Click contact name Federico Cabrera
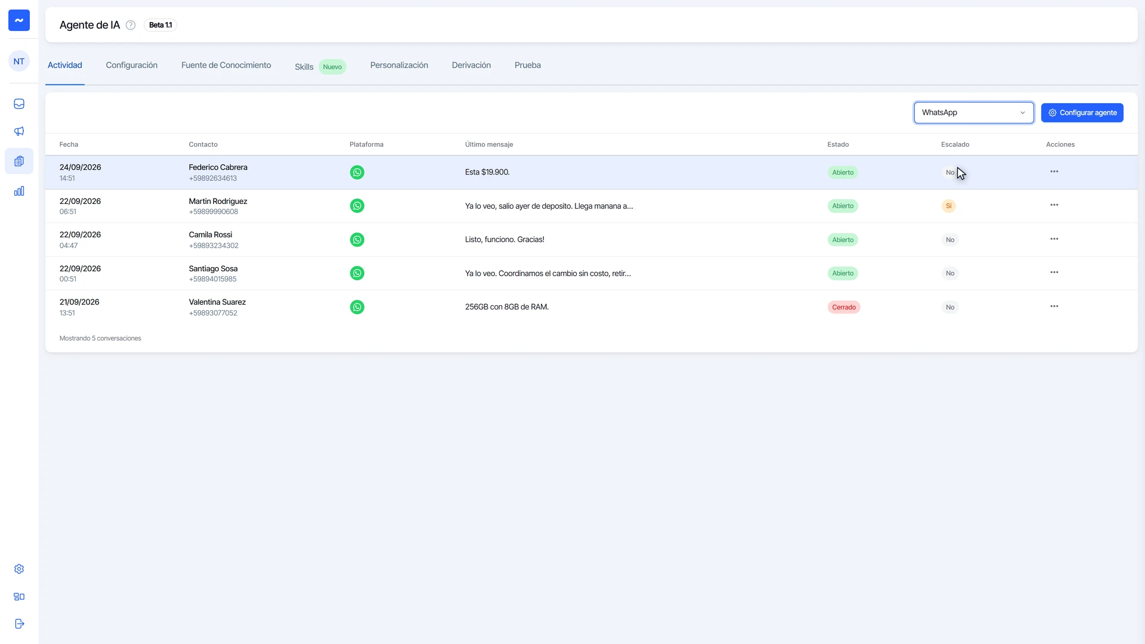The height and width of the screenshot is (644, 1145). 218,168
